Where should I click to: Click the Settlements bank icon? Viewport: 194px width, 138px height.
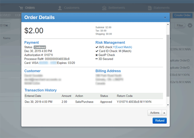pos(104,8)
